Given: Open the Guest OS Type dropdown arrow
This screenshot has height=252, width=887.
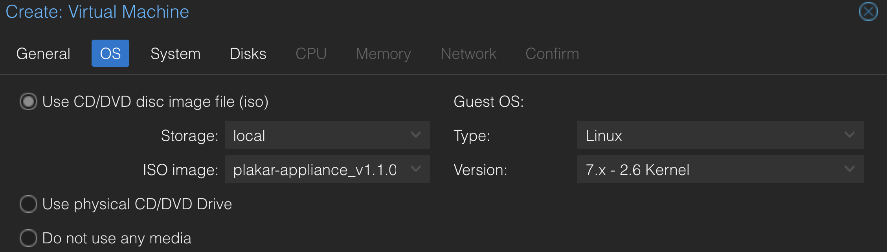Looking at the screenshot, I should (849, 135).
